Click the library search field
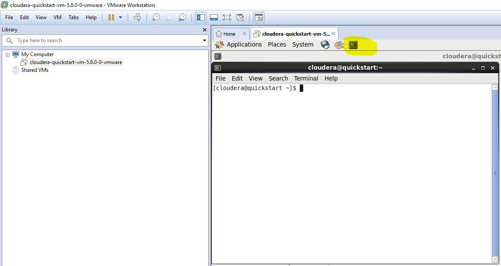 coord(87,40)
